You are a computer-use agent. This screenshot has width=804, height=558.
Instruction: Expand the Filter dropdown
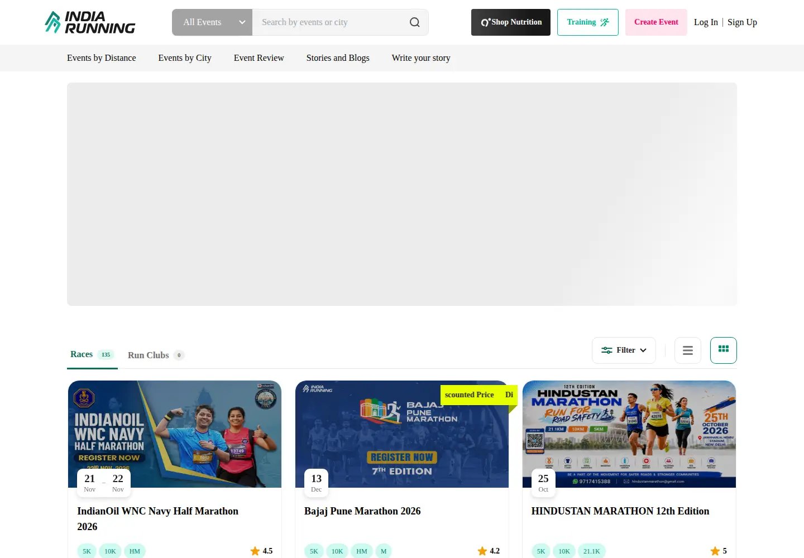point(624,350)
